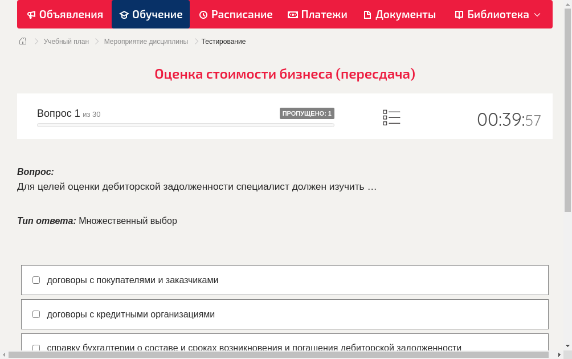572x359 pixels.
Task: Check the answer 'договоры с покупателями и заказчиками'
Action: point(36,280)
